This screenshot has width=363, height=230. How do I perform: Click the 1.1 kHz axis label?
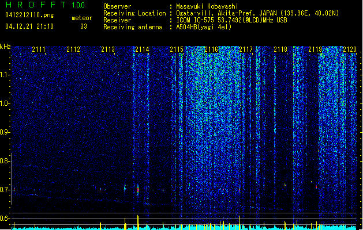point(5,75)
